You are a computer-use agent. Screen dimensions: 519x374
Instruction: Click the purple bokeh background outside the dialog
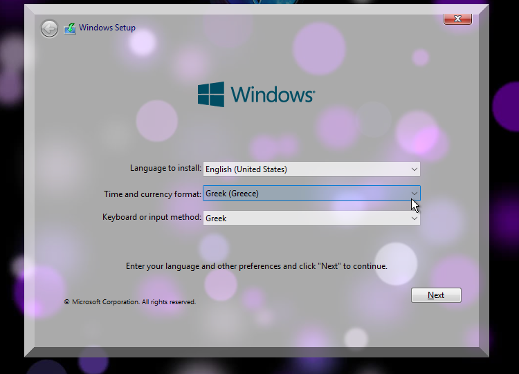[502, 207]
